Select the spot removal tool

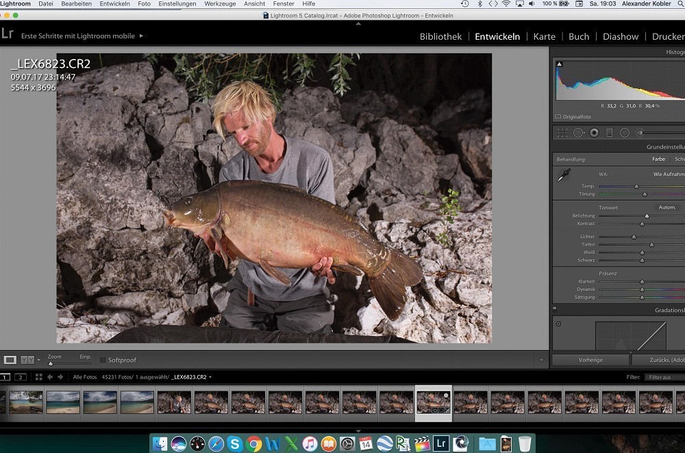pyautogui.click(x=578, y=133)
